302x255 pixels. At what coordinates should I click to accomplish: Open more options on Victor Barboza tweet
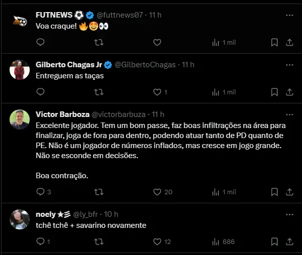[x=289, y=114]
